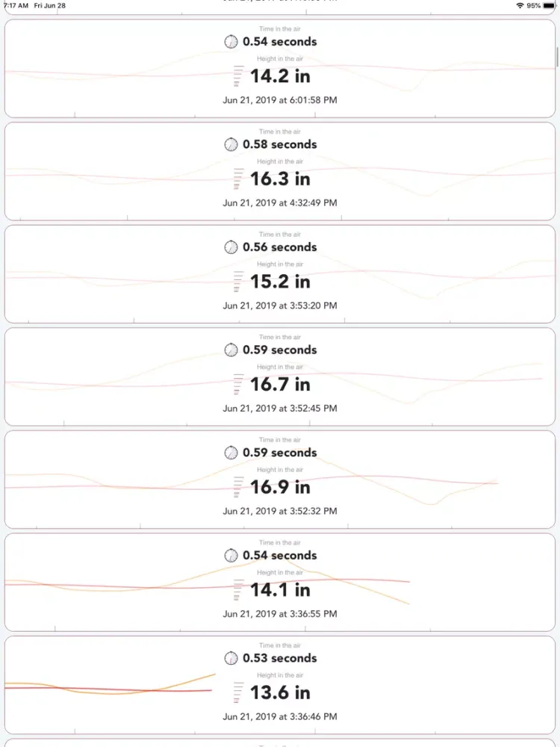Viewport: 560px width, 747px height.
Task: Click the battery icon in the status bar
Action: [x=549, y=6]
